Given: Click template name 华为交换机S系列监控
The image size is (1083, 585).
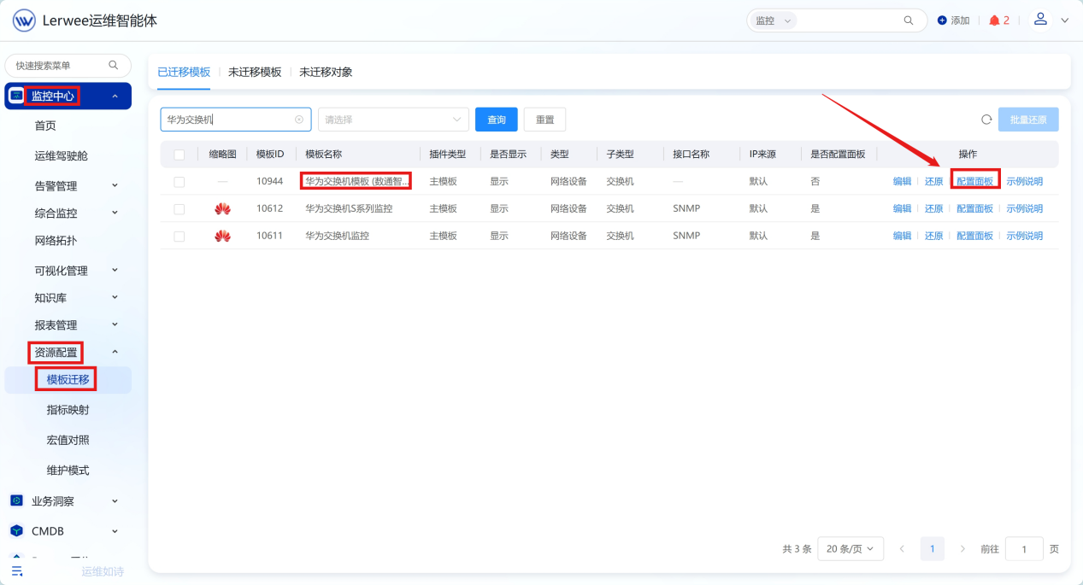Looking at the screenshot, I should click(349, 209).
